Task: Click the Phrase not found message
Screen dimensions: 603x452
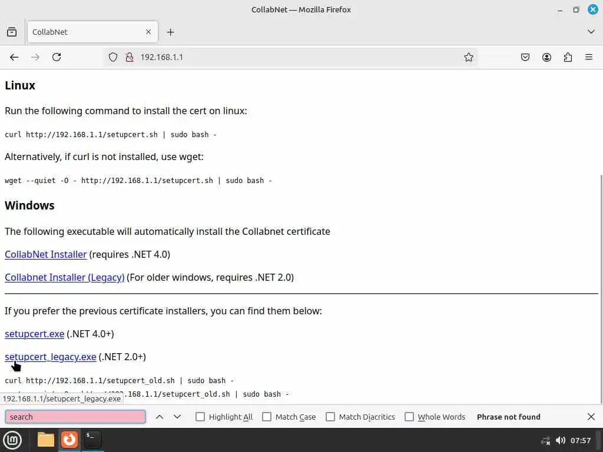Action: [508, 417]
